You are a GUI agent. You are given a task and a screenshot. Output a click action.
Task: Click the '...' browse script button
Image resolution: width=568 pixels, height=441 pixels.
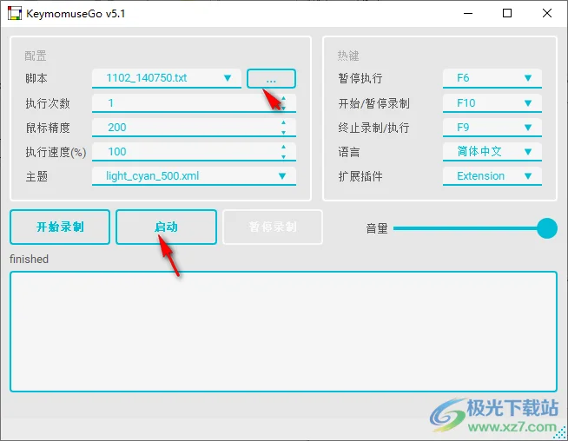[271, 78]
